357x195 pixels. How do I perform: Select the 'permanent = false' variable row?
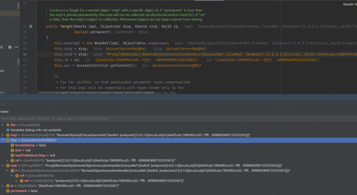click(x=178, y=191)
